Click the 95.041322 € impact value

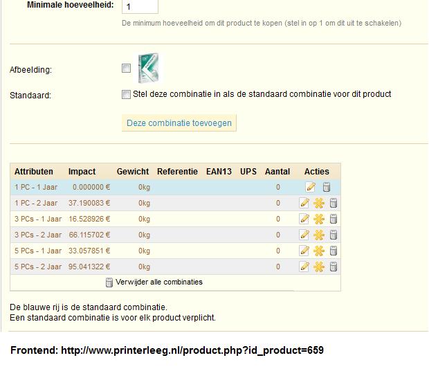tap(89, 267)
